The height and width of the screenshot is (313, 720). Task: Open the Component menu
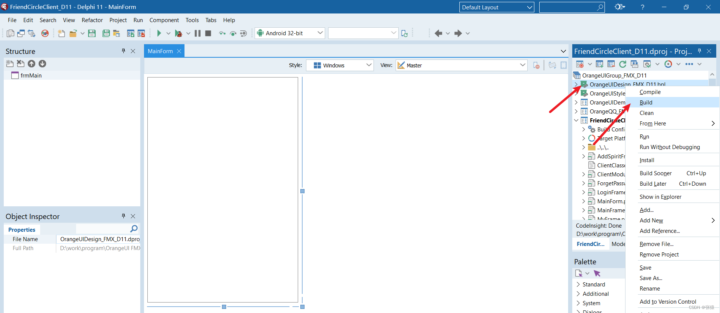(164, 20)
